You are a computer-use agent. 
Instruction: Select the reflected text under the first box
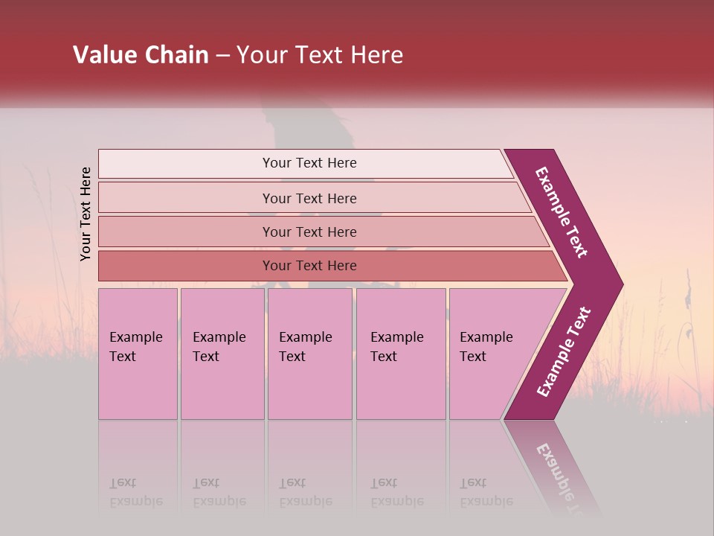point(136,493)
